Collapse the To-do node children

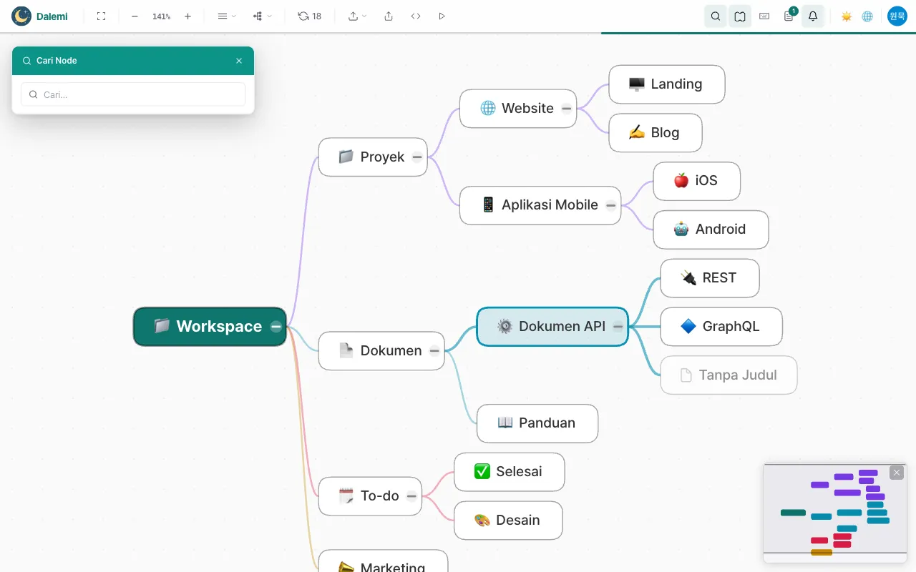click(411, 495)
